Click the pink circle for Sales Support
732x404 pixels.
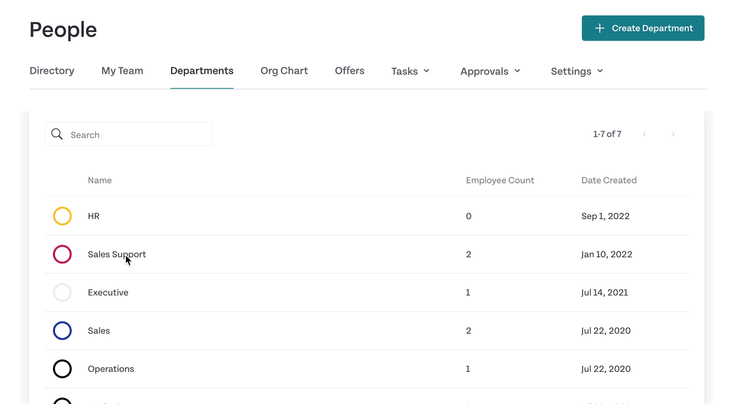click(62, 254)
